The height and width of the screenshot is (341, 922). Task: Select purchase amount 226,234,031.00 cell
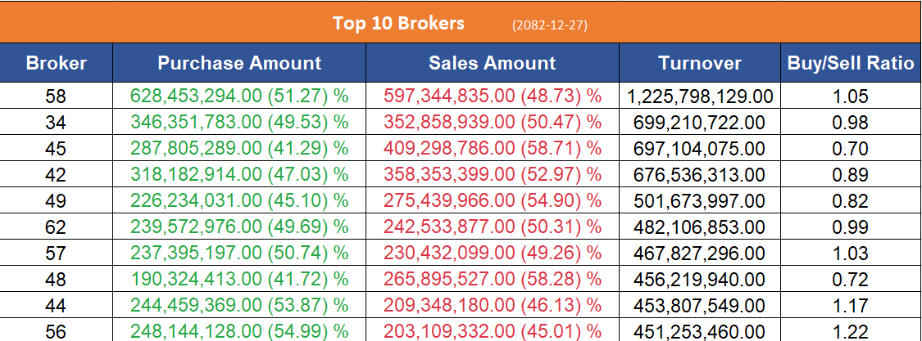239,201
